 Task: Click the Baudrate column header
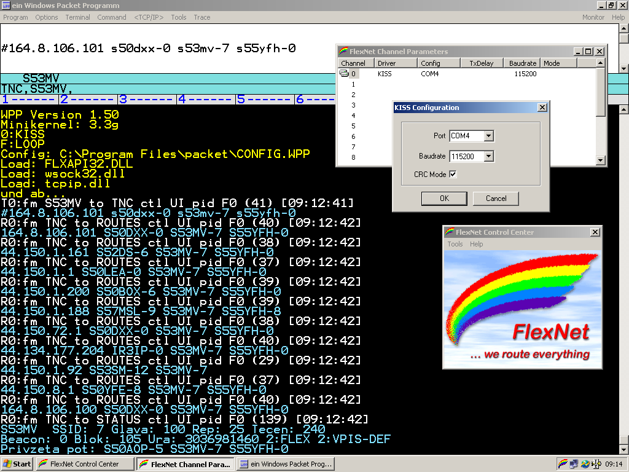(522, 63)
